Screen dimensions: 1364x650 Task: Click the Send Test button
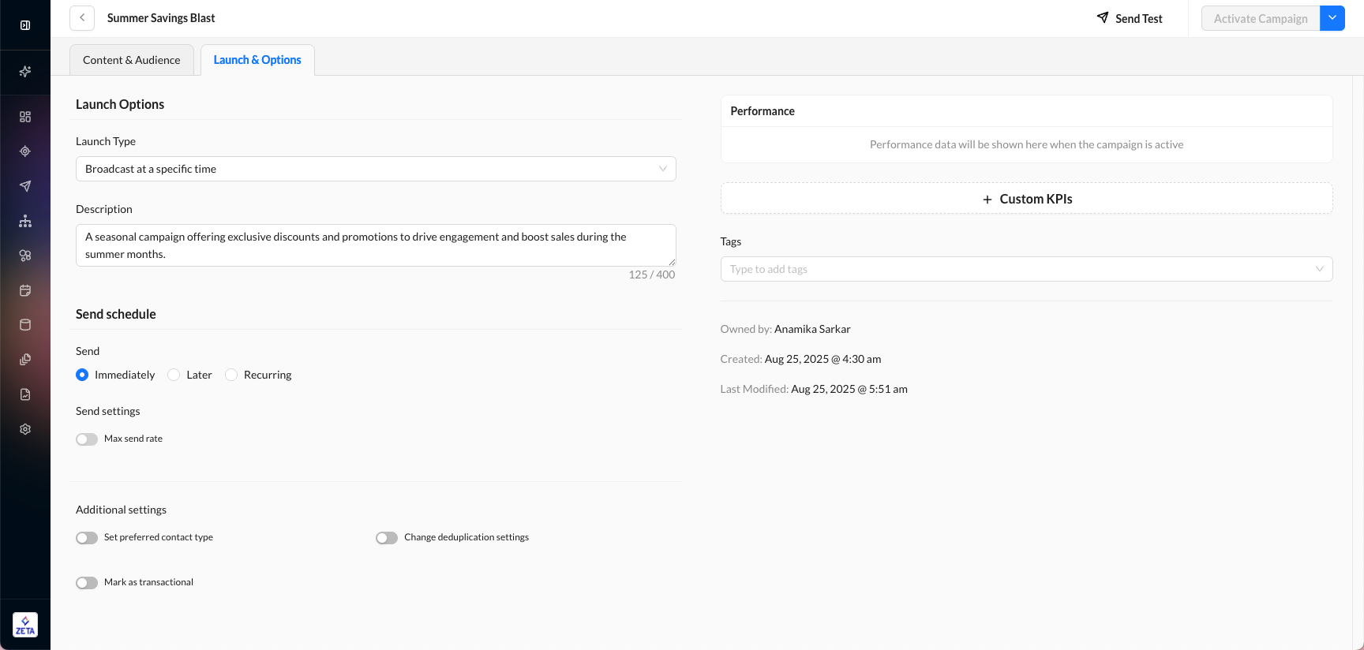pos(1130,18)
